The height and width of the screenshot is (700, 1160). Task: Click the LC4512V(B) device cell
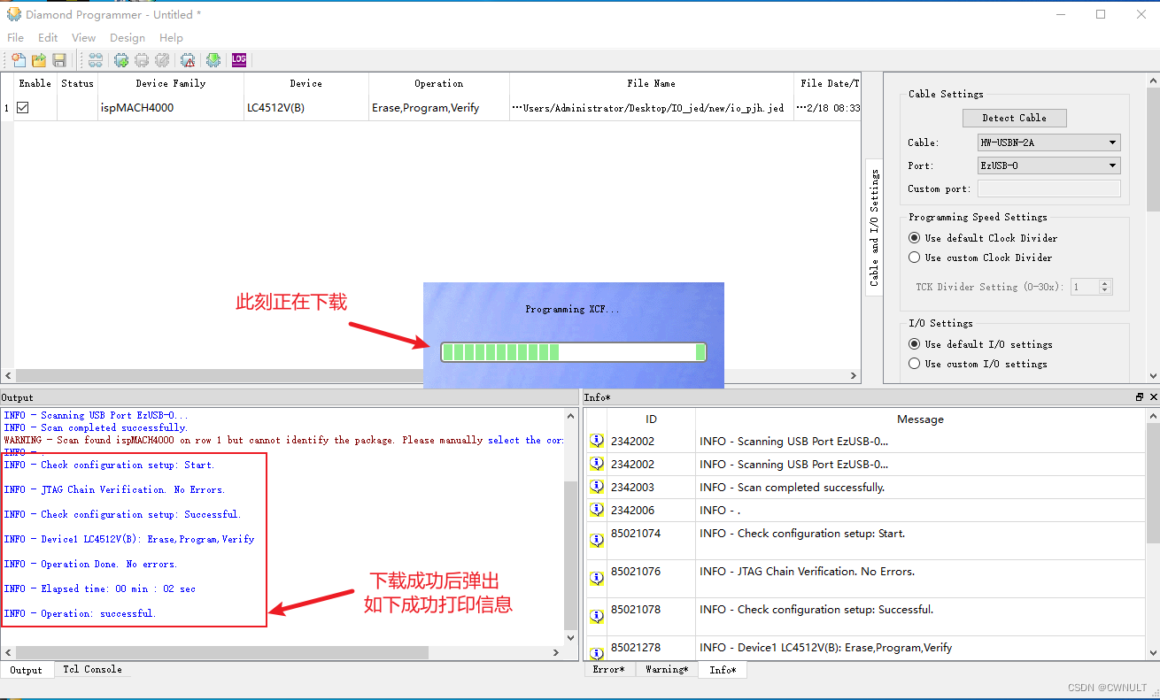point(305,108)
